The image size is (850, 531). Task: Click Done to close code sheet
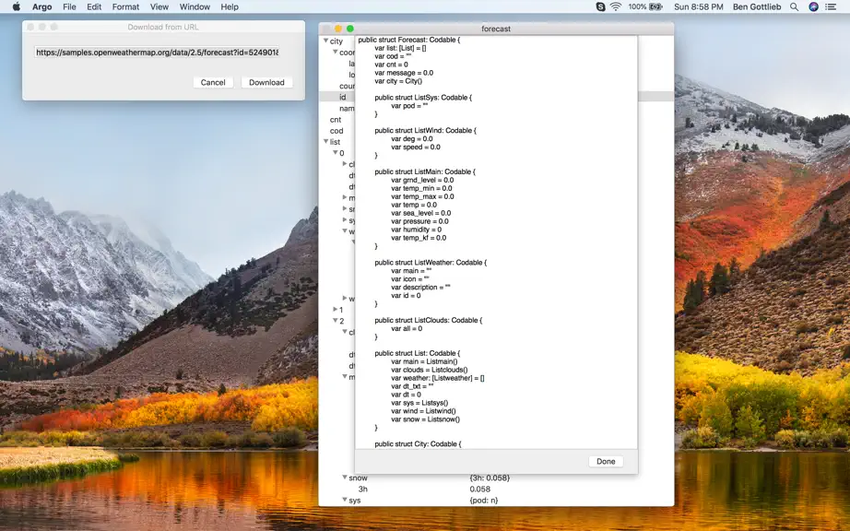(x=606, y=461)
